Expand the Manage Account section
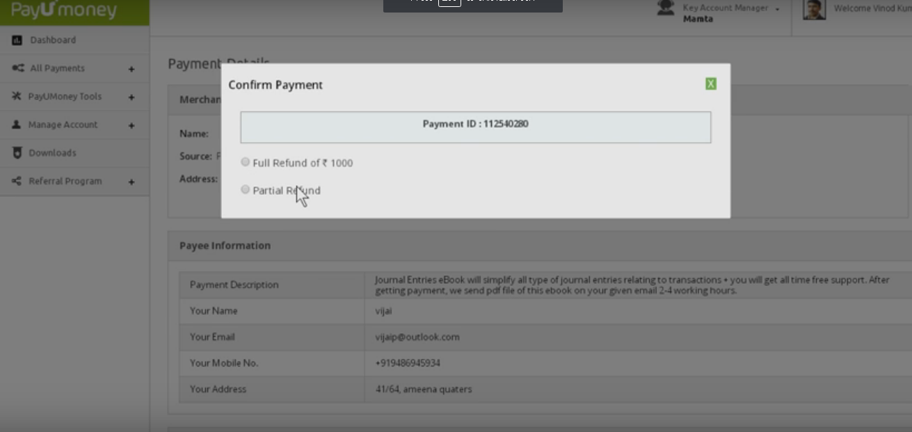Screen dimensions: 912x432 point(131,125)
